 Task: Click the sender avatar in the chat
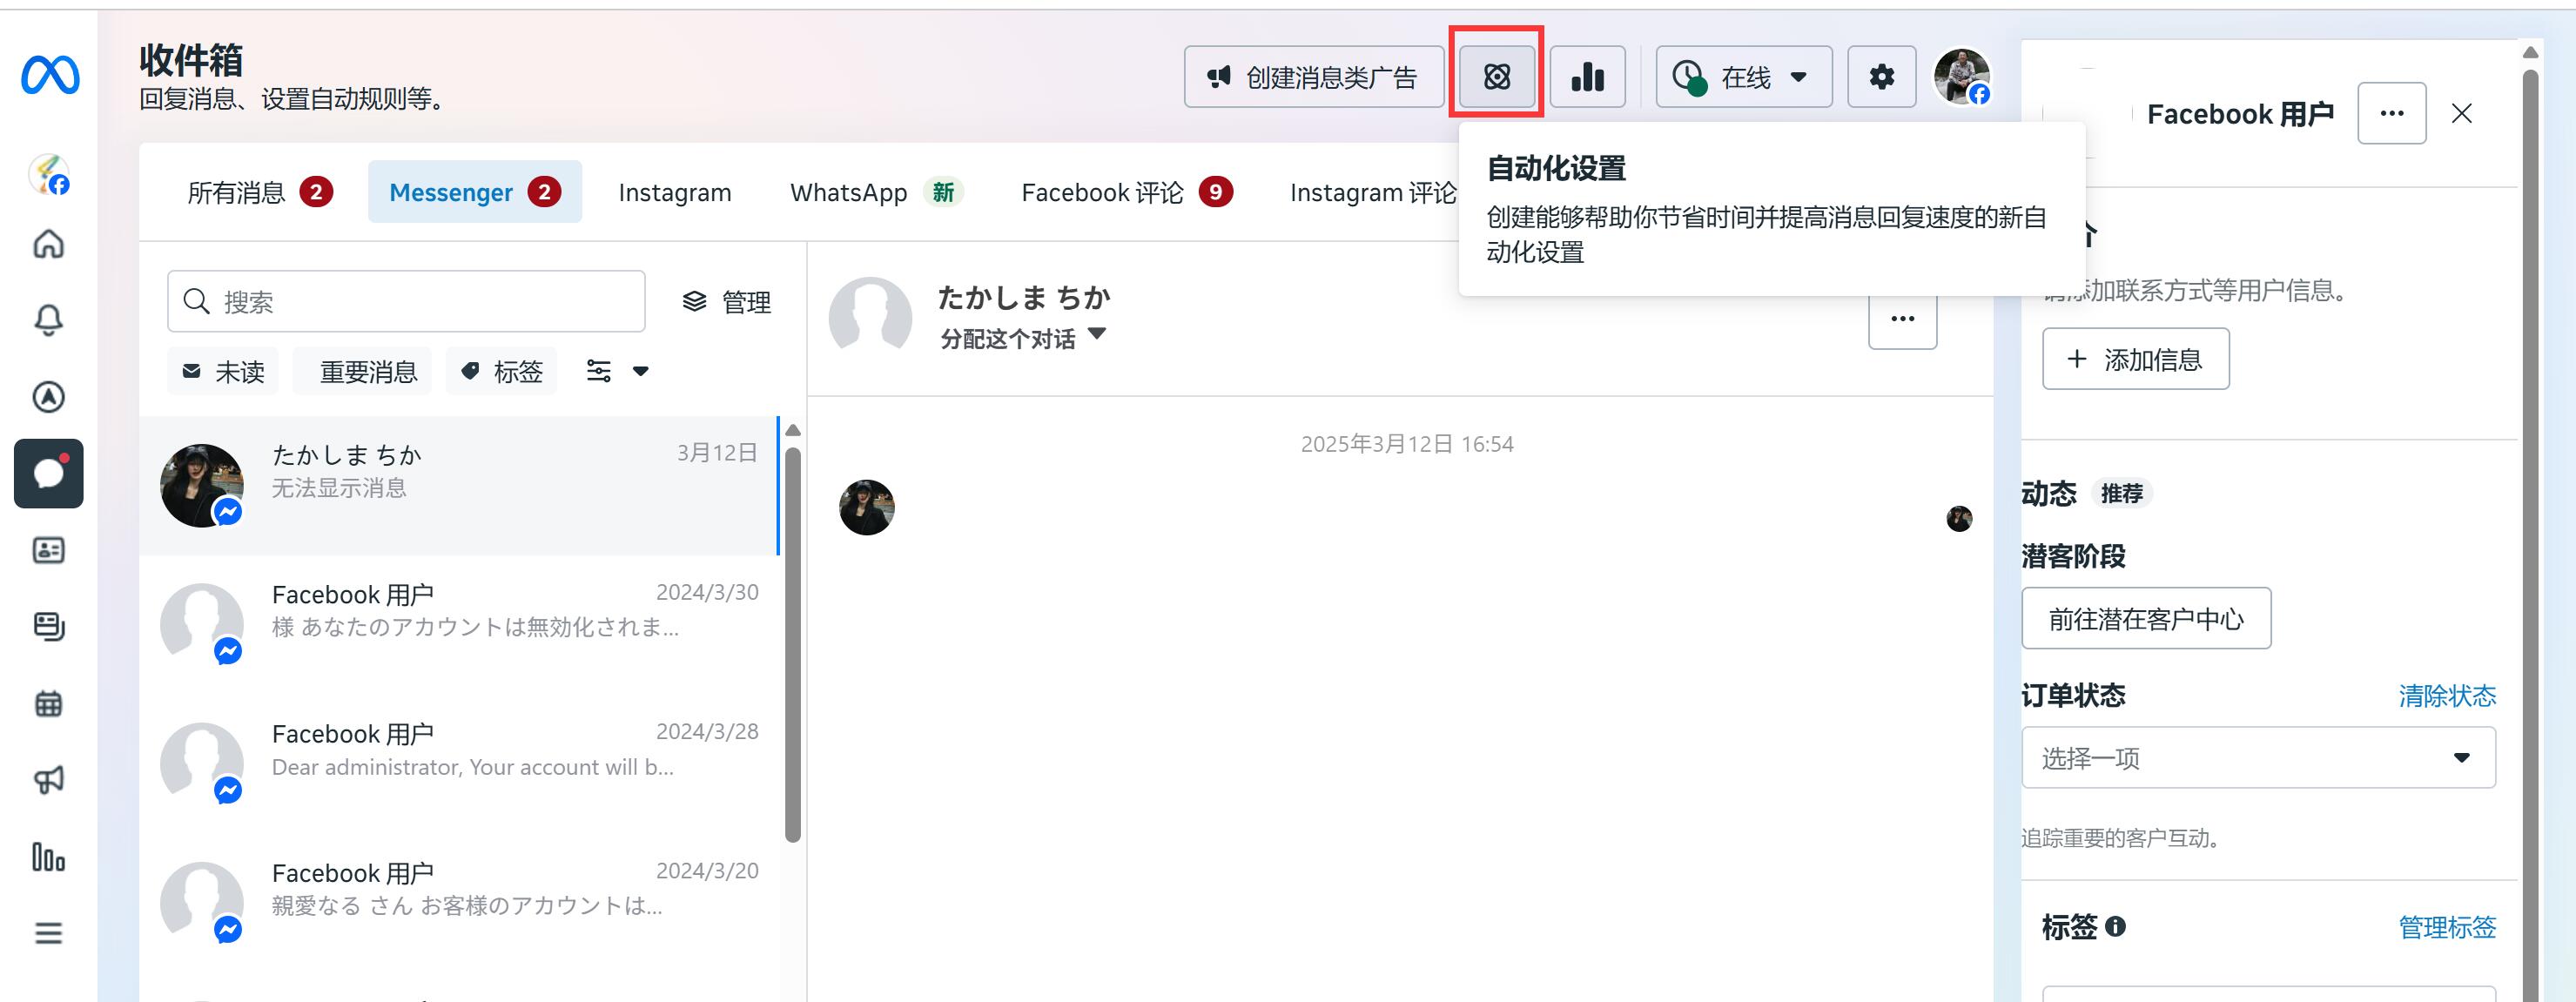click(x=867, y=507)
